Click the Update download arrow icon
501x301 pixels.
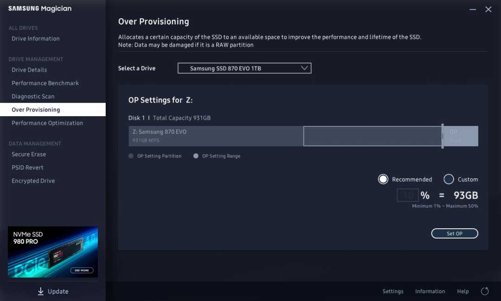point(41,291)
